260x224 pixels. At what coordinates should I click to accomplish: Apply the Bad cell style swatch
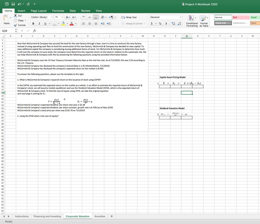tap(241, 17)
